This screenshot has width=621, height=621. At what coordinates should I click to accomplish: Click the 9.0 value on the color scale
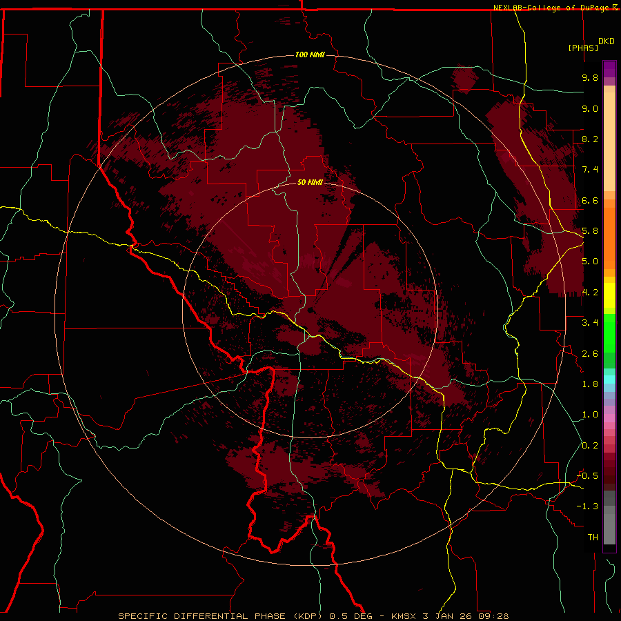[x=590, y=108]
